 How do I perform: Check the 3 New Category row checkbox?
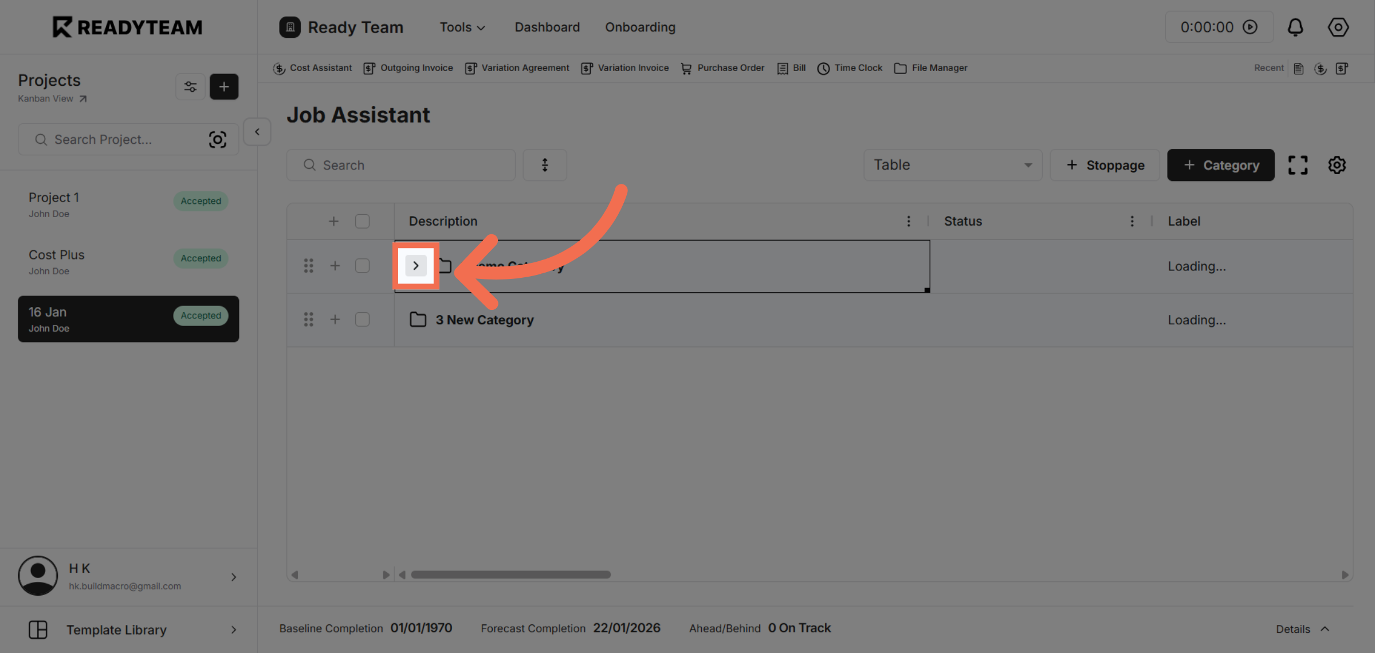[x=362, y=320]
